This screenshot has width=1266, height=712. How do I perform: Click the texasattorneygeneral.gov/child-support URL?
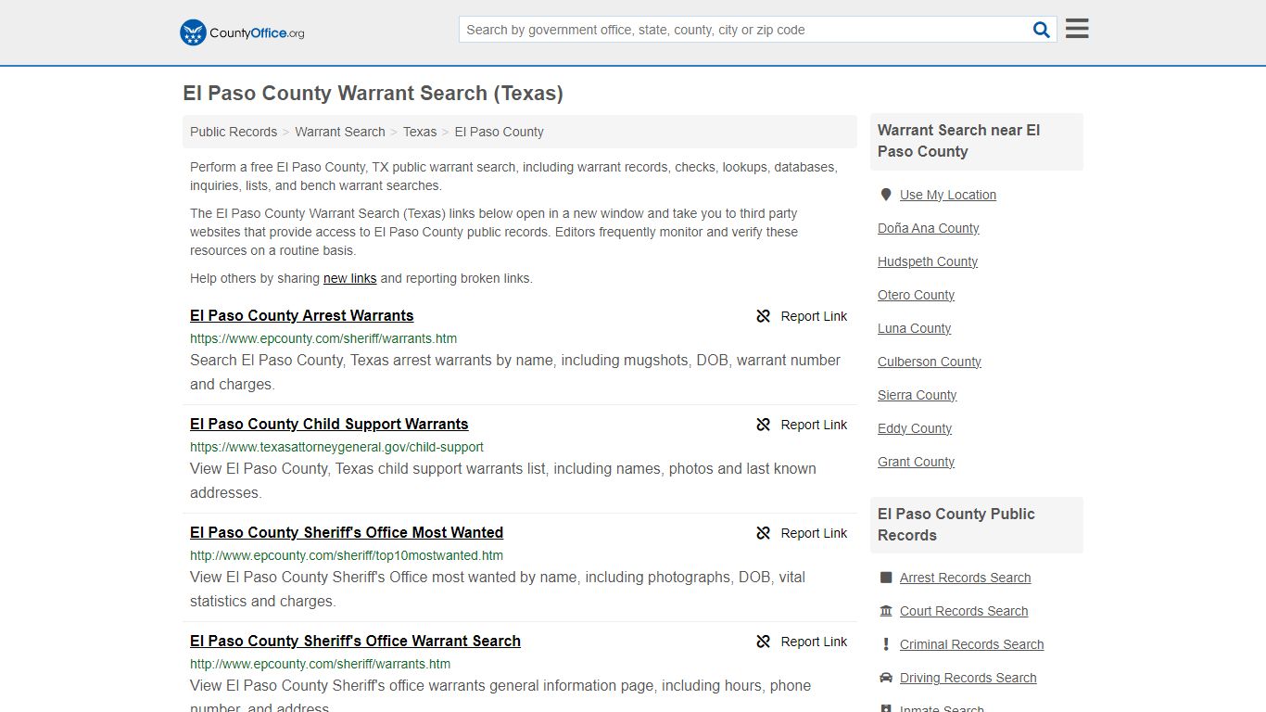tap(336, 447)
